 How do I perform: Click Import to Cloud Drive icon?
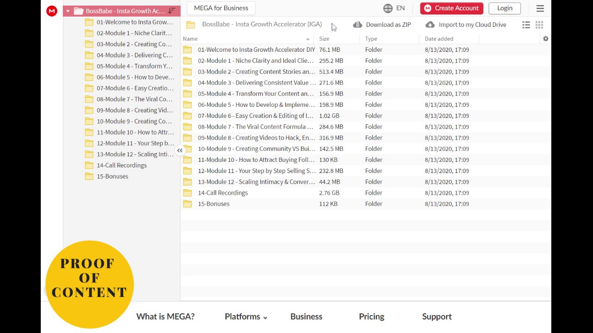coord(430,25)
